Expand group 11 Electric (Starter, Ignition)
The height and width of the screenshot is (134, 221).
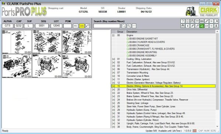pos(113,79)
